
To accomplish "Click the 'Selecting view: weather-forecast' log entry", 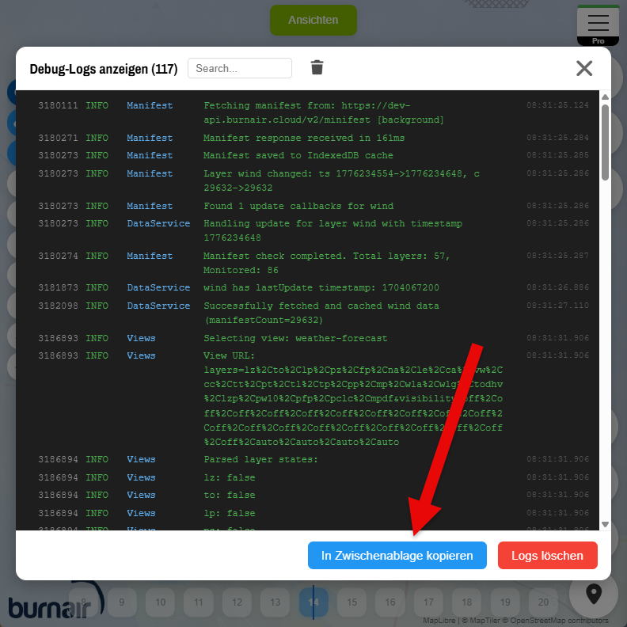I will 295,338.
